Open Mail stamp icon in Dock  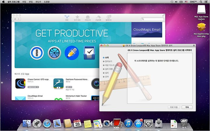pyautogui.click(x=57, y=123)
